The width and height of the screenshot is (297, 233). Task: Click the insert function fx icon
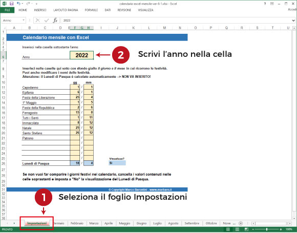pos(55,20)
